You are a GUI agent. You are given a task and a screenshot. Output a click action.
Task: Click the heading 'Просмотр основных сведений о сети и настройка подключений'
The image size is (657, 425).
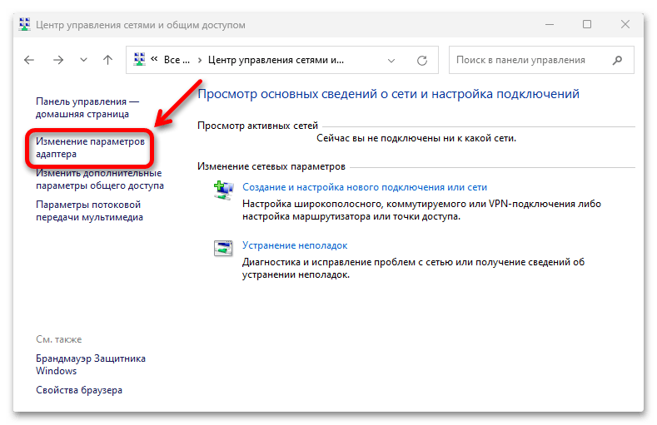[x=388, y=94]
